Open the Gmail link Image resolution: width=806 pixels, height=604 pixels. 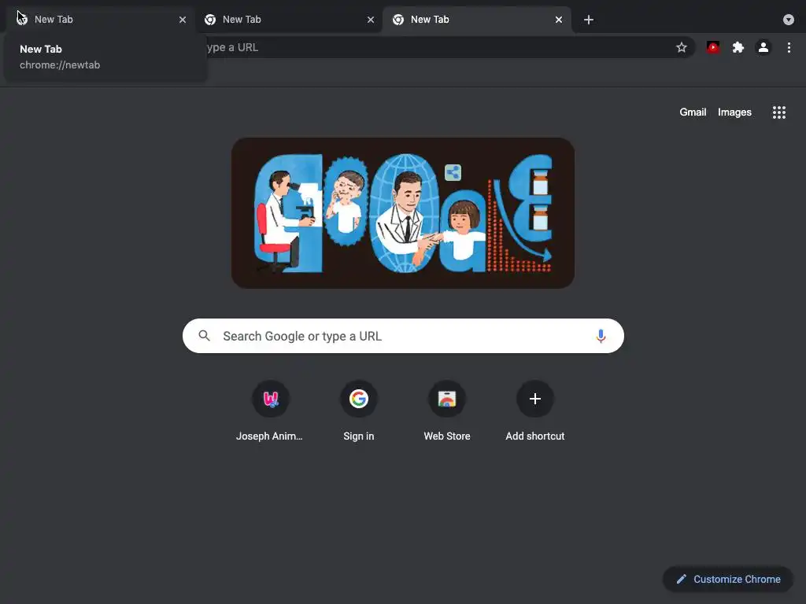click(693, 112)
